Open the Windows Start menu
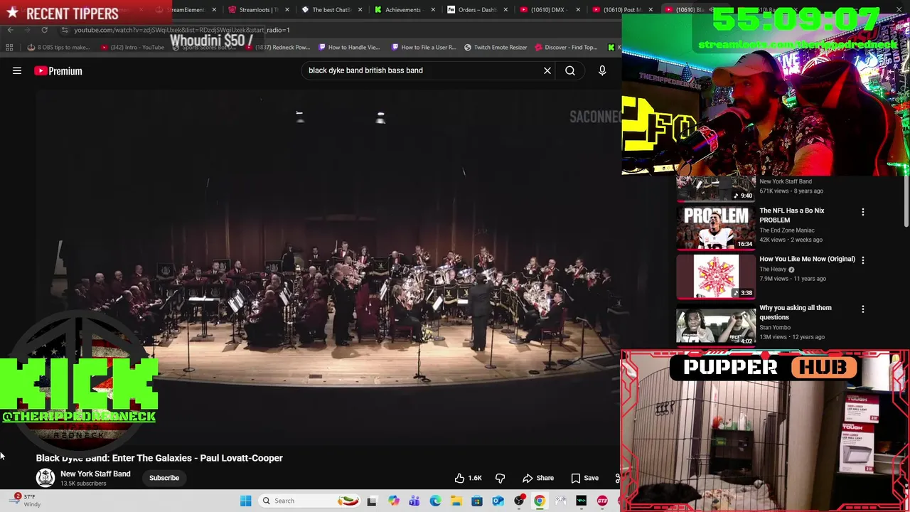Image resolution: width=910 pixels, height=512 pixels. click(246, 501)
